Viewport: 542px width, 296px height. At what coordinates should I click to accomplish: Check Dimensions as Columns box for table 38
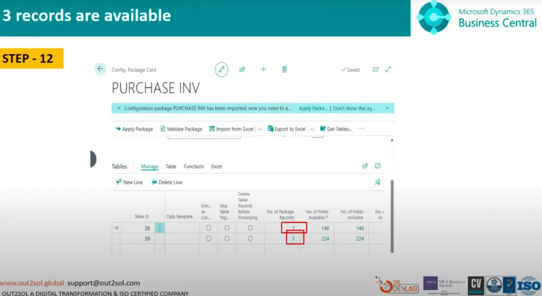click(208, 228)
